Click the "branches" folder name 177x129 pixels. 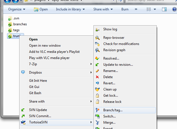(20, 24)
